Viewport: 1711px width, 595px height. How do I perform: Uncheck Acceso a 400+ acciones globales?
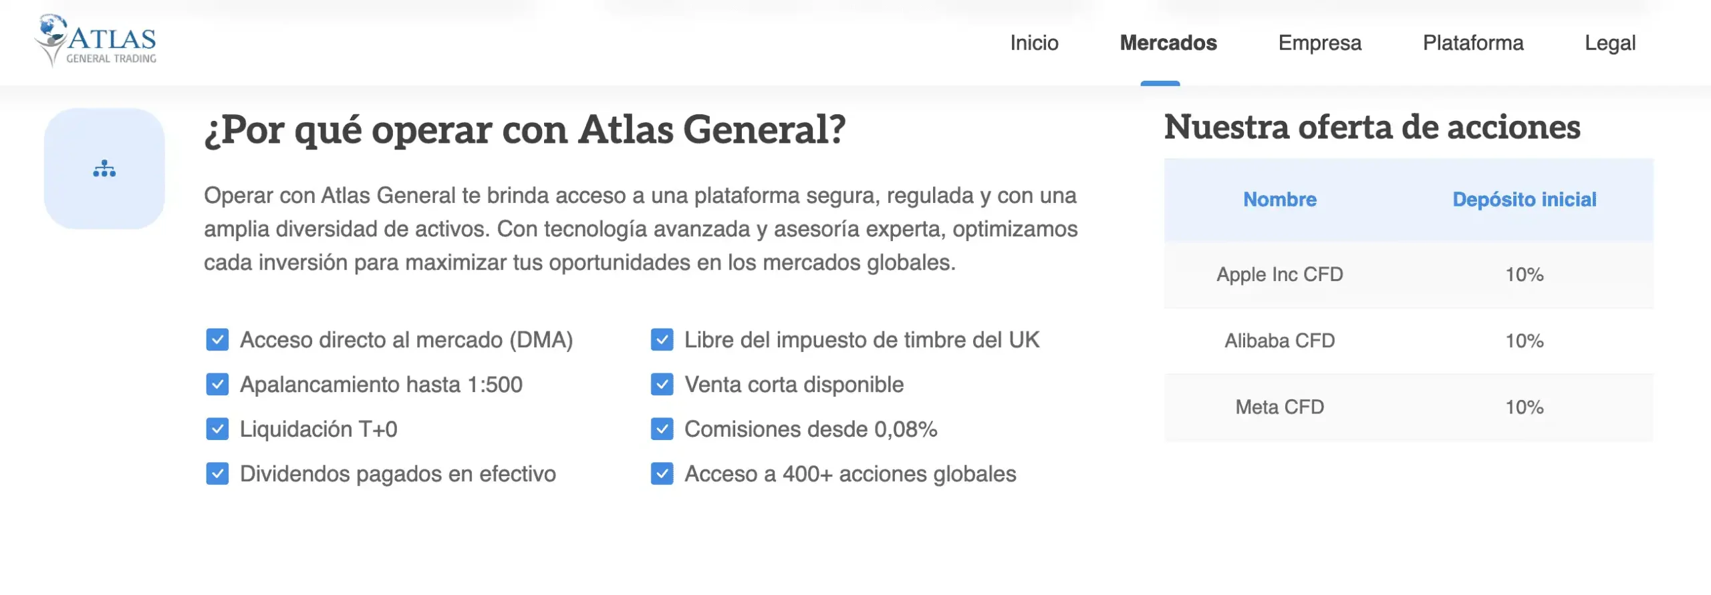click(661, 474)
